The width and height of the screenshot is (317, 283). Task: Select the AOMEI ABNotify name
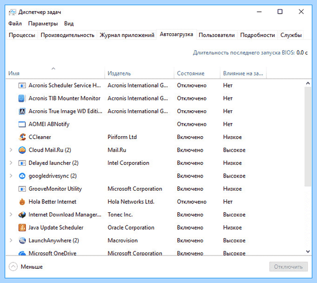[49, 124]
